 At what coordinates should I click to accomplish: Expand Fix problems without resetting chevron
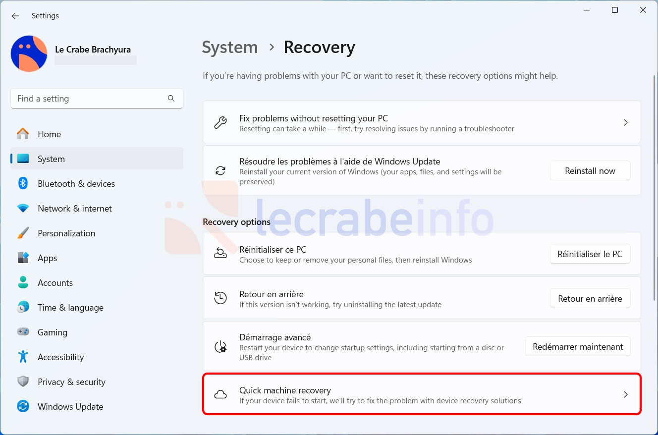[x=626, y=122]
